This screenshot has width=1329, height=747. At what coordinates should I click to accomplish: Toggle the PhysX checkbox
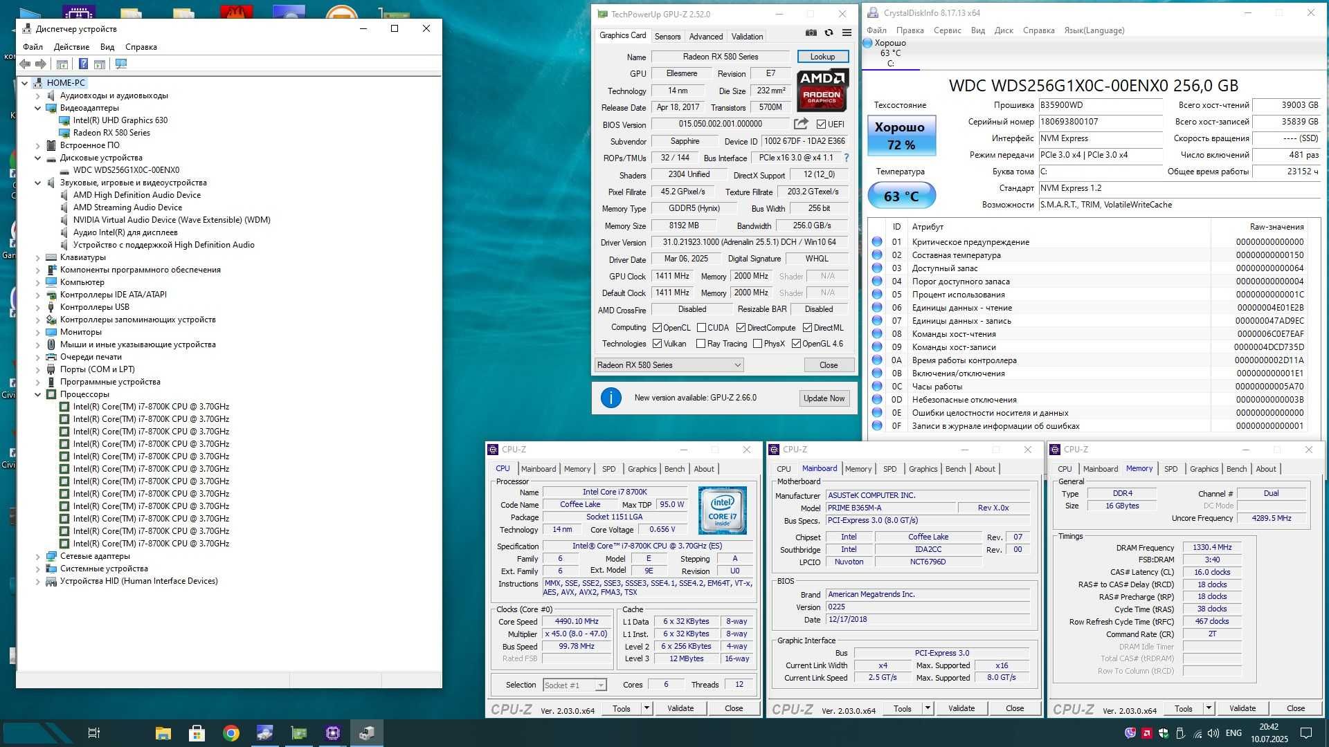(x=757, y=344)
